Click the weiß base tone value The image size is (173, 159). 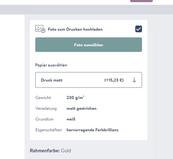(x=71, y=119)
